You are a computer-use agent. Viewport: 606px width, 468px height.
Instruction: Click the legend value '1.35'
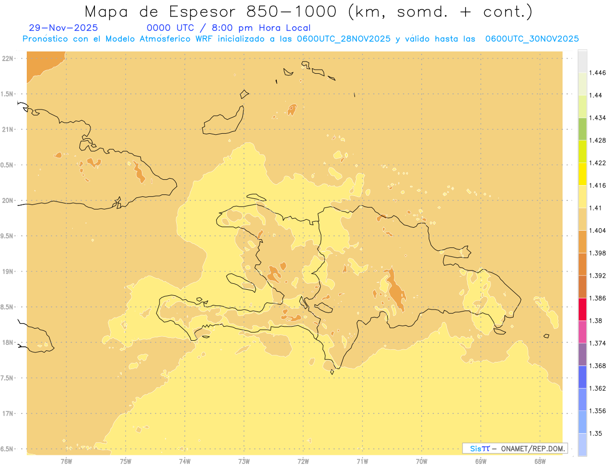[x=595, y=433]
